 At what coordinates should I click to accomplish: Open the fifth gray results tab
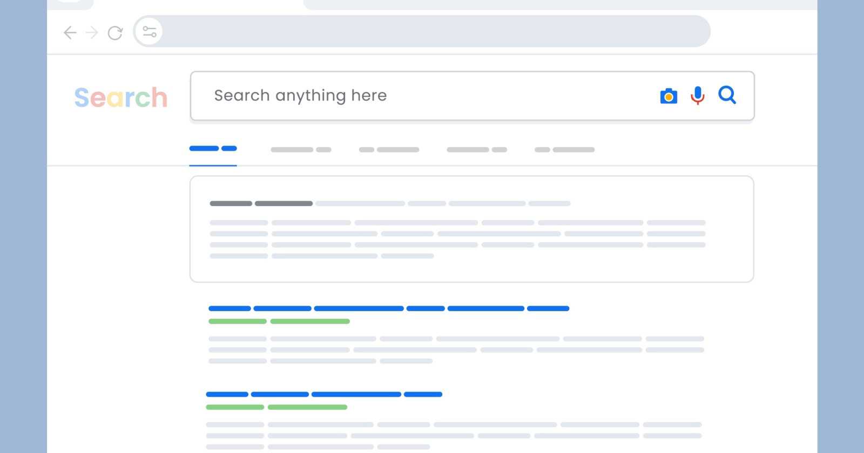[564, 150]
